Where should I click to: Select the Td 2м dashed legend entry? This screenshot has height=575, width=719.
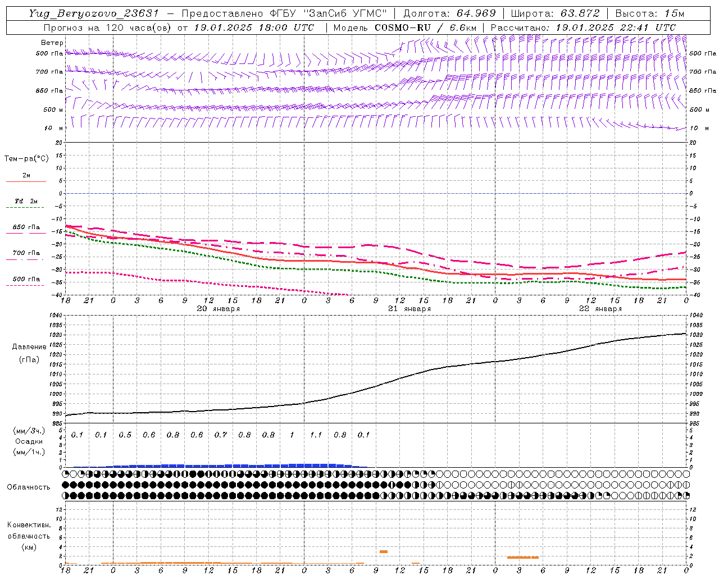click(x=26, y=207)
